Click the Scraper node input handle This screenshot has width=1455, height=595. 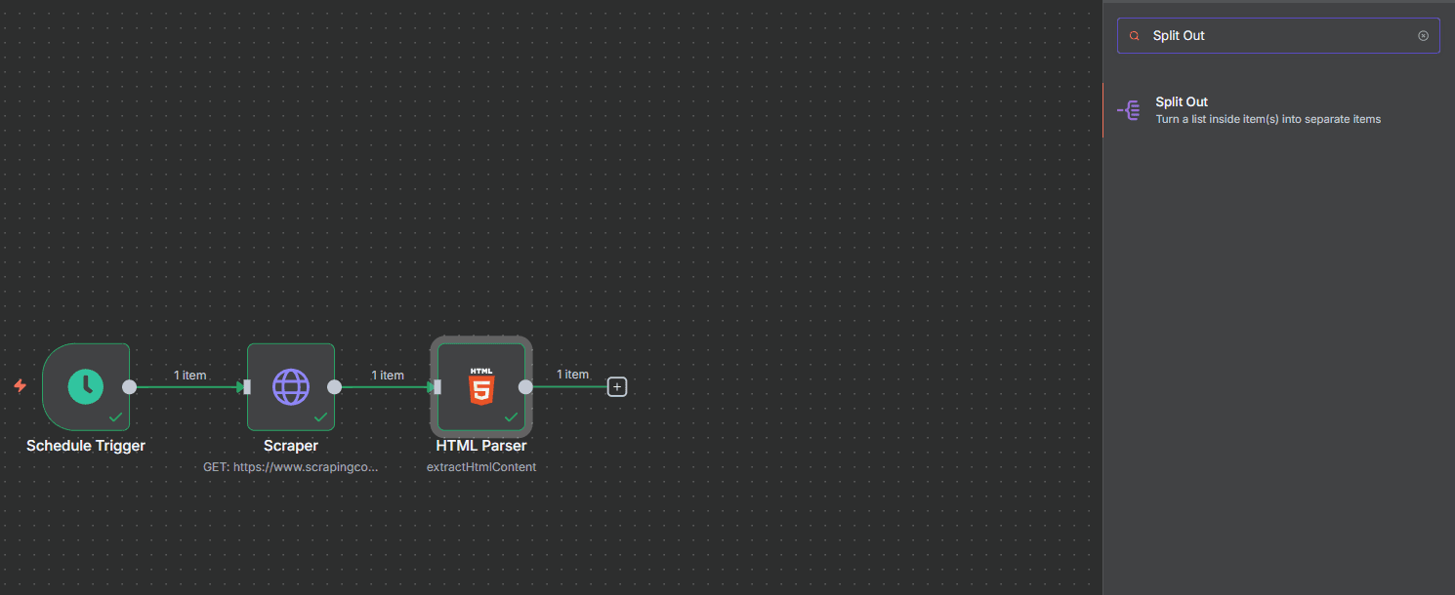247,386
